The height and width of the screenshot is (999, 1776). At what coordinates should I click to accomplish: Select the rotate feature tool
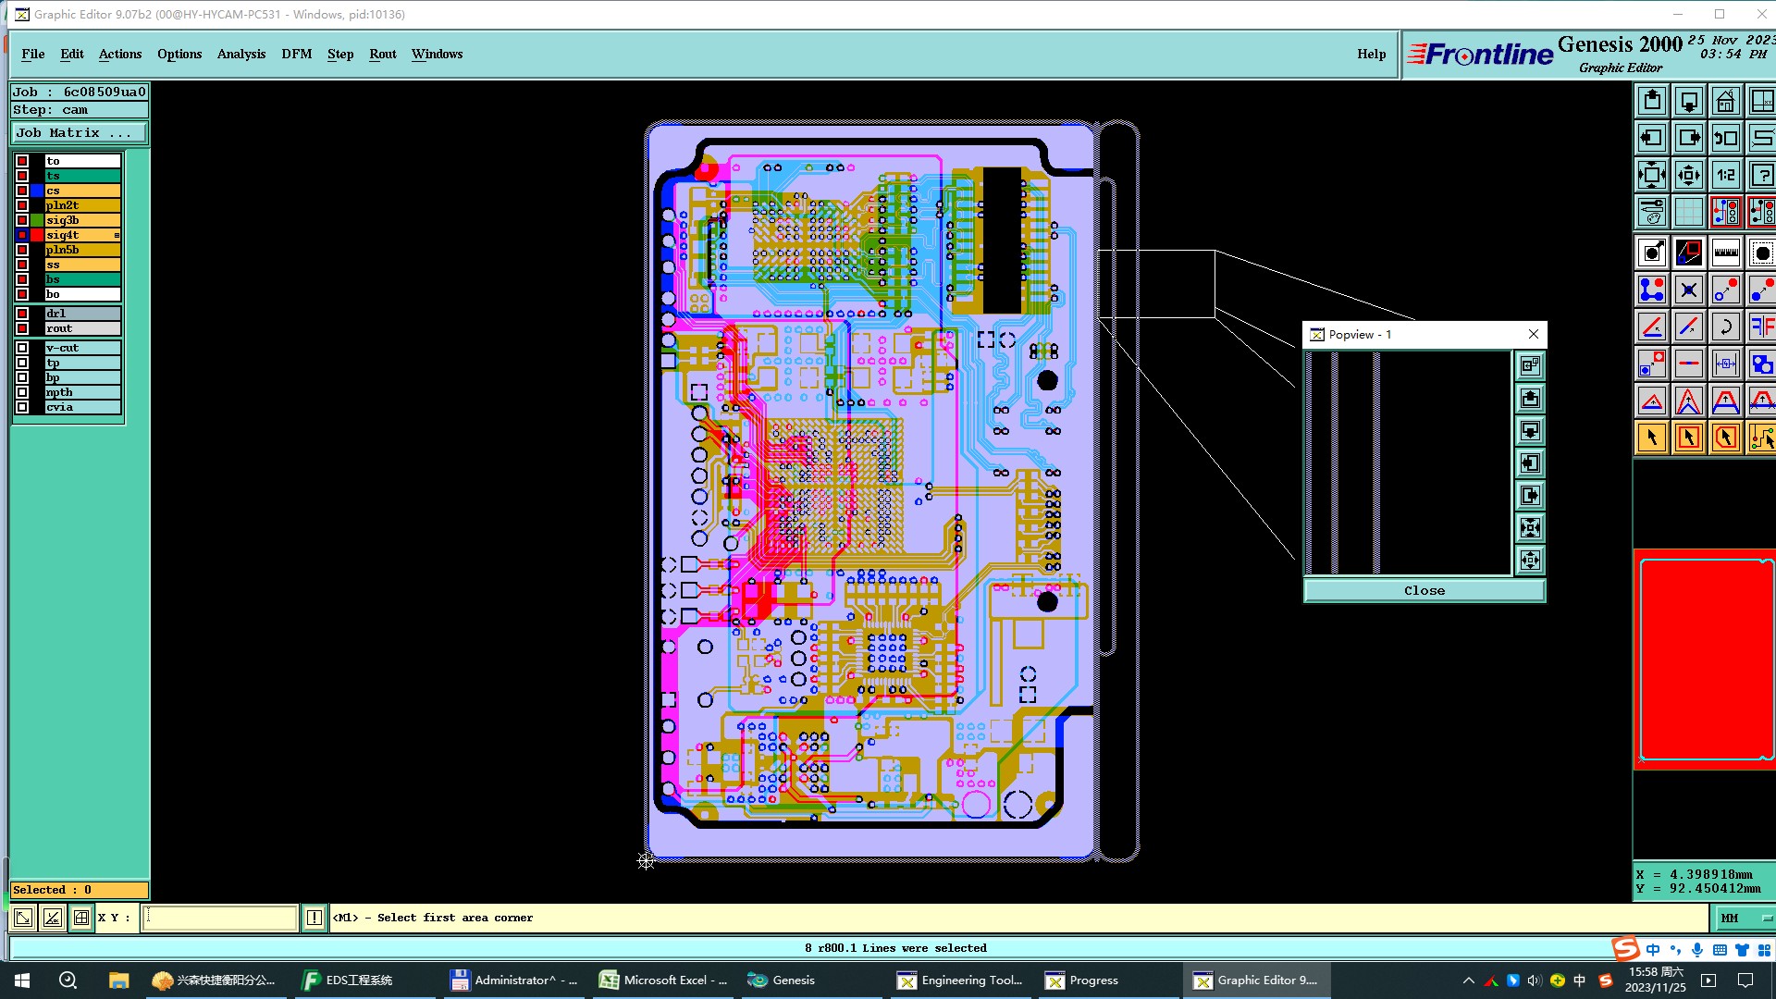[x=1725, y=327]
